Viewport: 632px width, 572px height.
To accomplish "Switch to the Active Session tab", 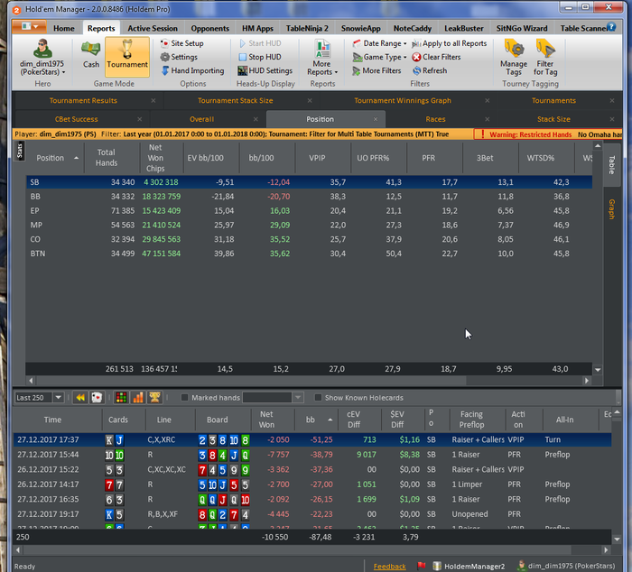I will [x=153, y=28].
